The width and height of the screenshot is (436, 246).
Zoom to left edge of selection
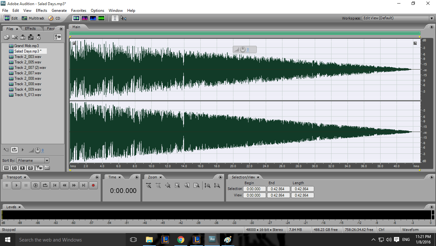[x=187, y=185]
